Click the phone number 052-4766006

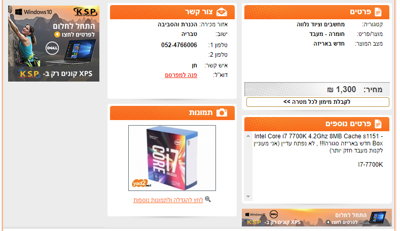click(x=179, y=45)
